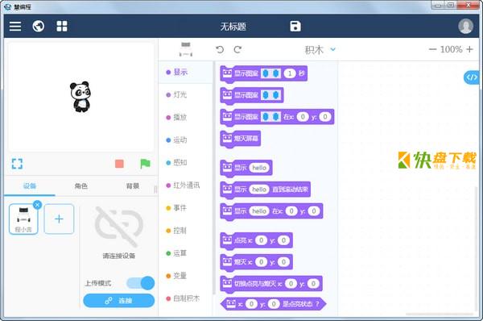Screen dimensions: 483x321
Task: Add a new device with the plus card
Action: [59, 219]
